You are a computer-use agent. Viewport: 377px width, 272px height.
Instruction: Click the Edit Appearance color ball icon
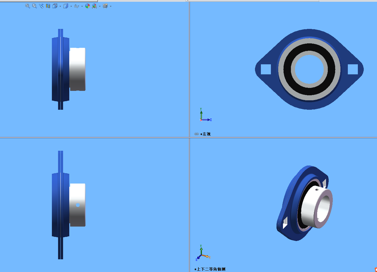(88, 6)
